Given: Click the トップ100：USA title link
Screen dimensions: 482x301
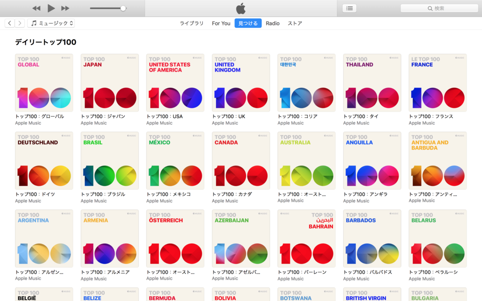Looking at the screenshot, I should point(164,117).
